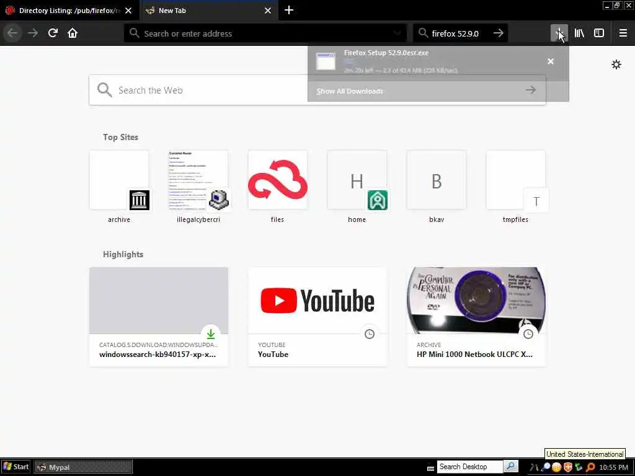Close the New Tab tab
The image size is (635, 476).
pyautogui.click(x=268, y=11)
